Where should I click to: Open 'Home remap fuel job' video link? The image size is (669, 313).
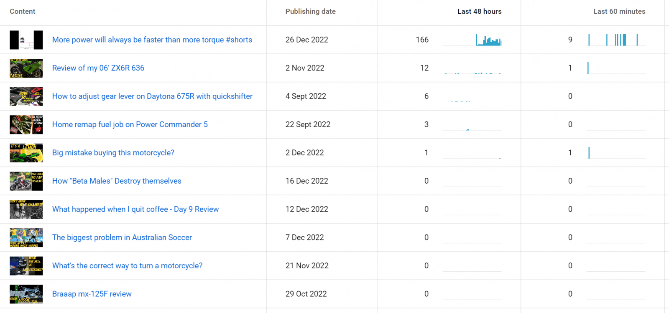(130, 124)
